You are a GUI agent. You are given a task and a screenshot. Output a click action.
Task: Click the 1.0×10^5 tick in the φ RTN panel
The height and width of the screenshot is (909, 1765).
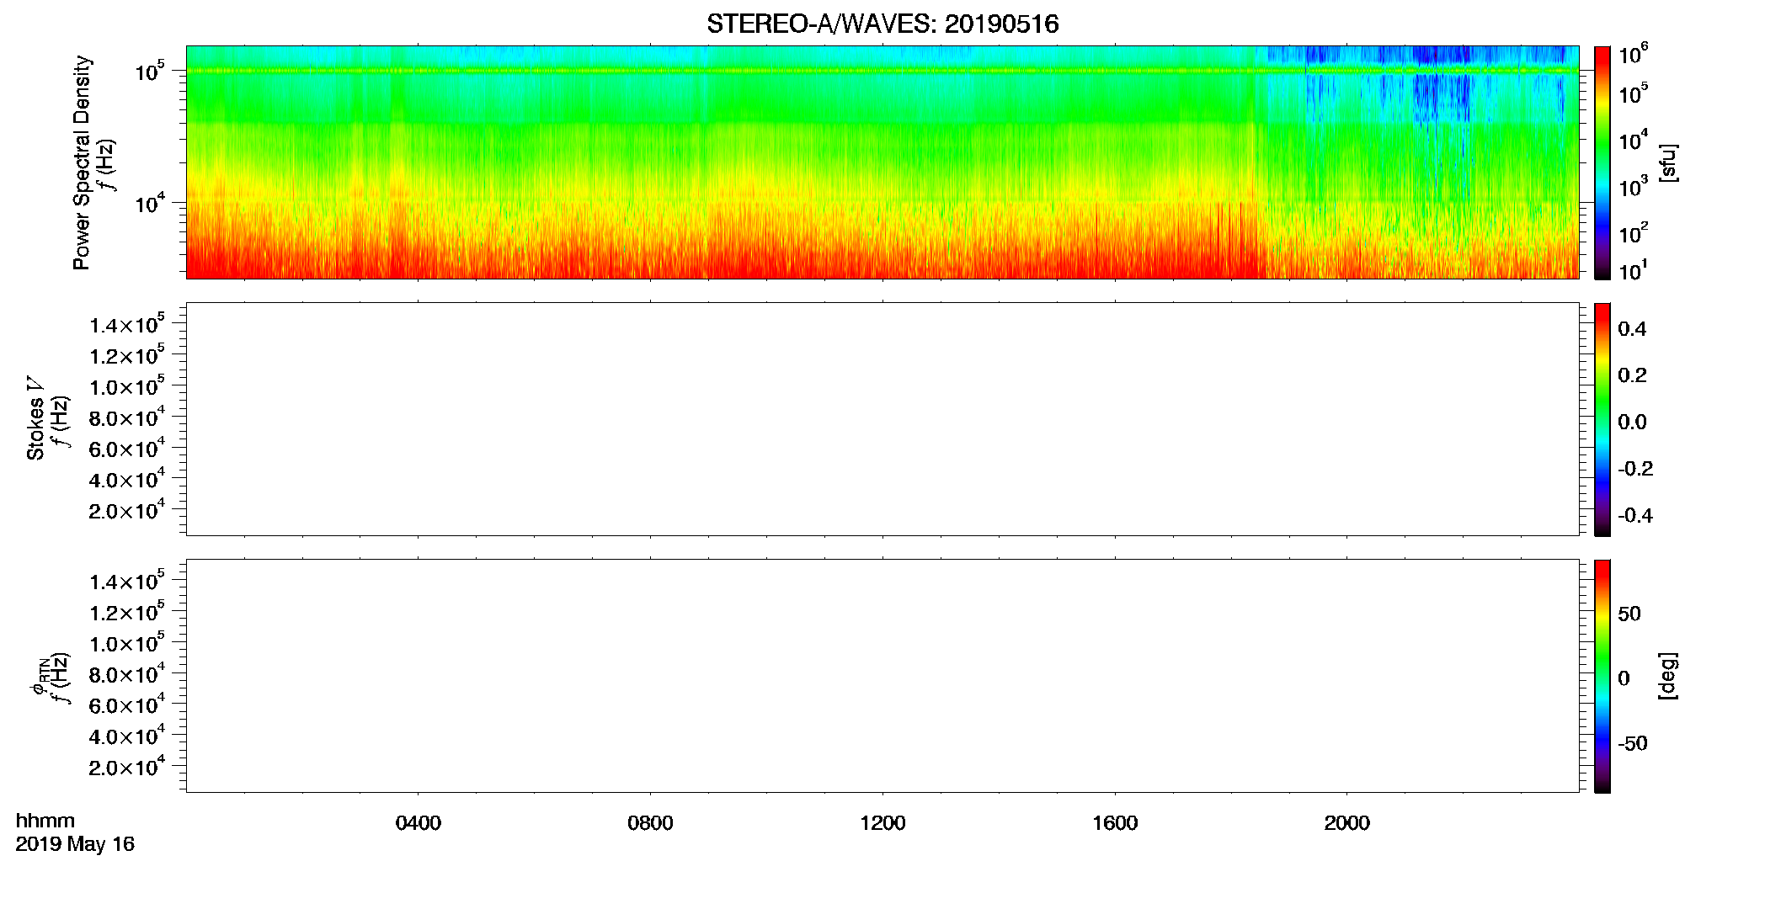point(127,642)
